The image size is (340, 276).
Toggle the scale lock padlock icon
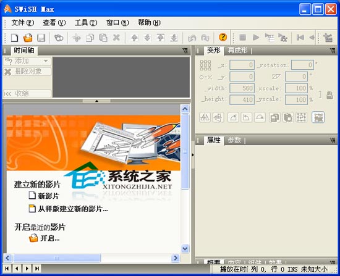[329, 95]
